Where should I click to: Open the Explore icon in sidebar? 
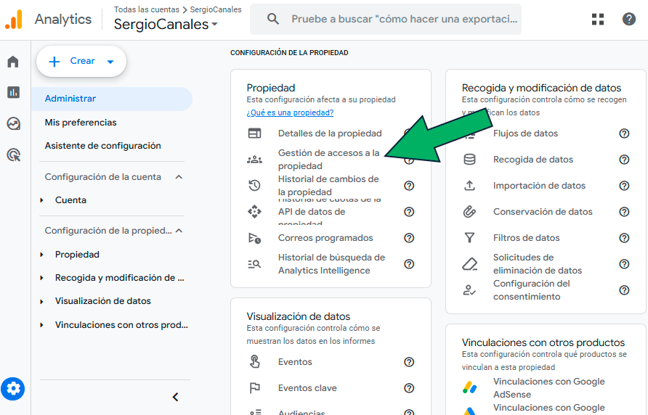coord(13,123)
